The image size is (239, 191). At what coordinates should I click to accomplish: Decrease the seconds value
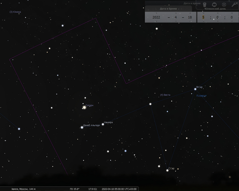[232, 21]
